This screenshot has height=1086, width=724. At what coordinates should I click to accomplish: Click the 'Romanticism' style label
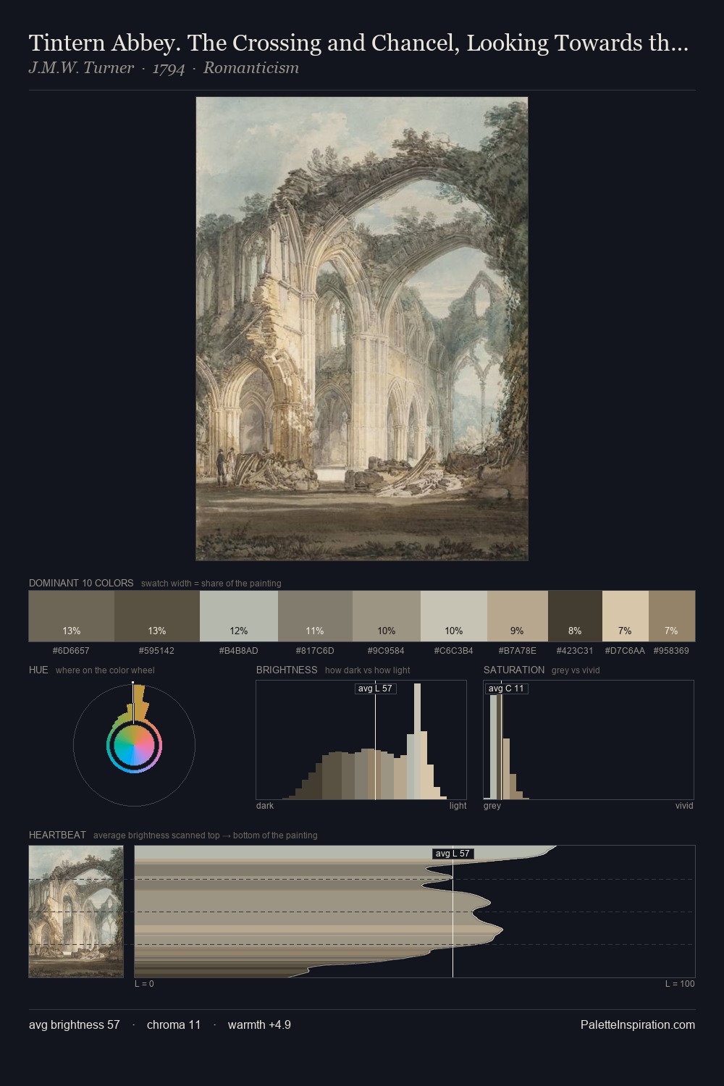click(251, 68)
